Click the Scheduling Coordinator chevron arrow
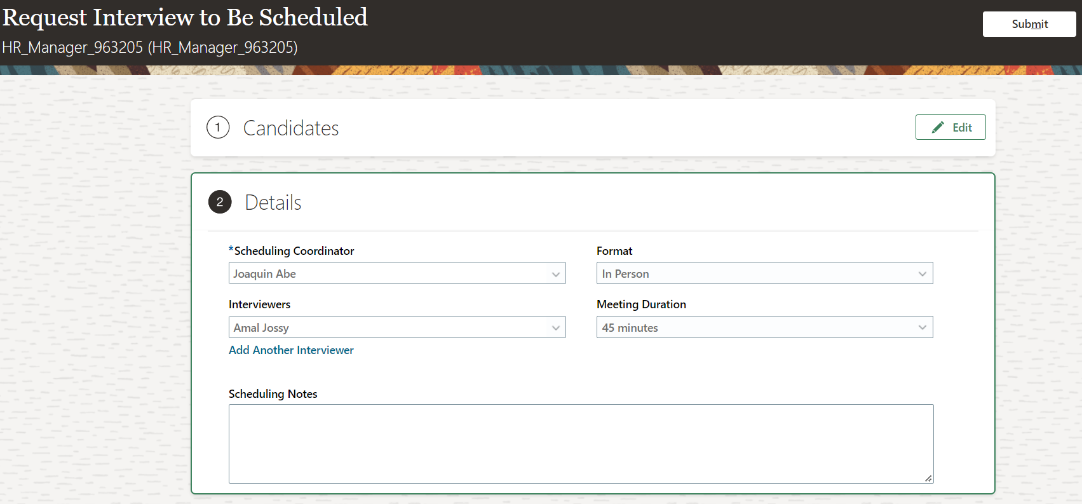1082x504 pixels. coord(555,274)
